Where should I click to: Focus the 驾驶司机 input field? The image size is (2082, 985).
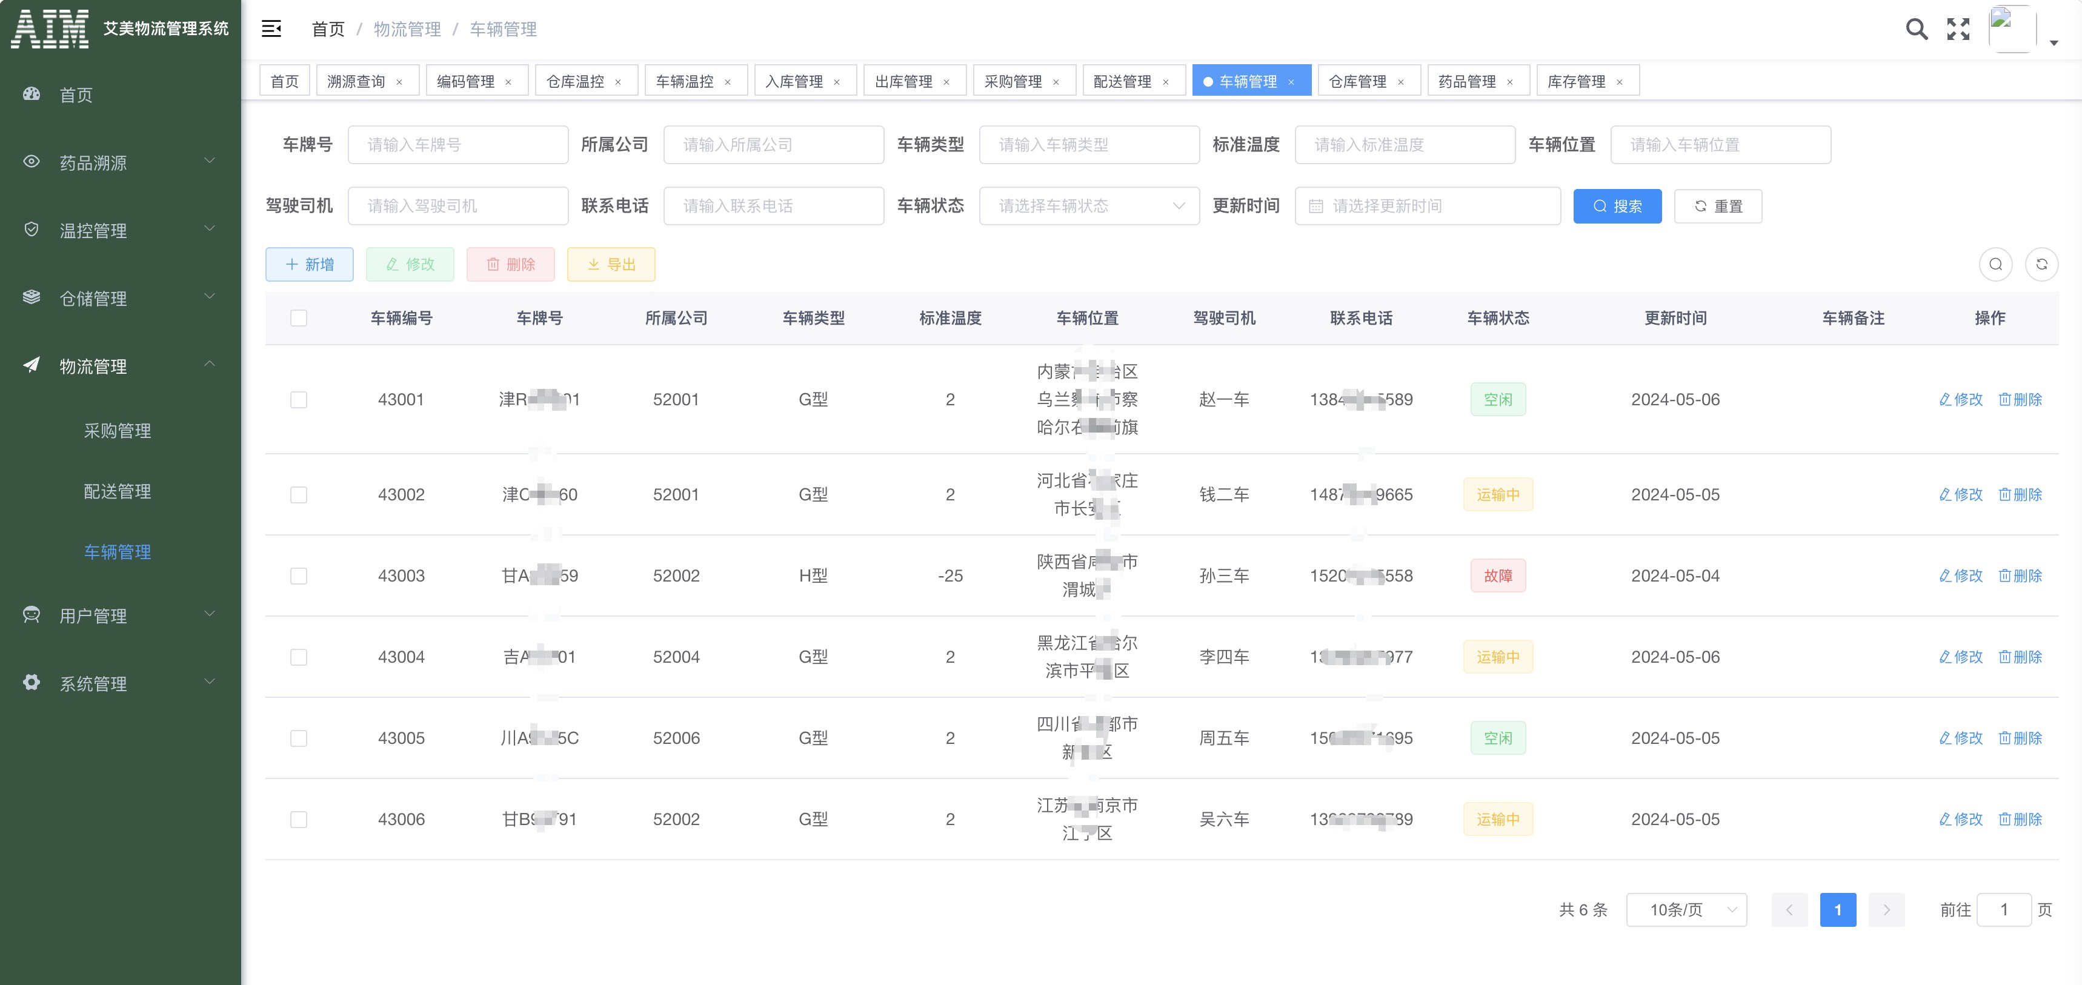click(x=458, y=206)
